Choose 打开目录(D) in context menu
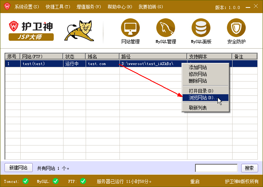Viewport: 263px width, 187px height. (x=206, y=91)
